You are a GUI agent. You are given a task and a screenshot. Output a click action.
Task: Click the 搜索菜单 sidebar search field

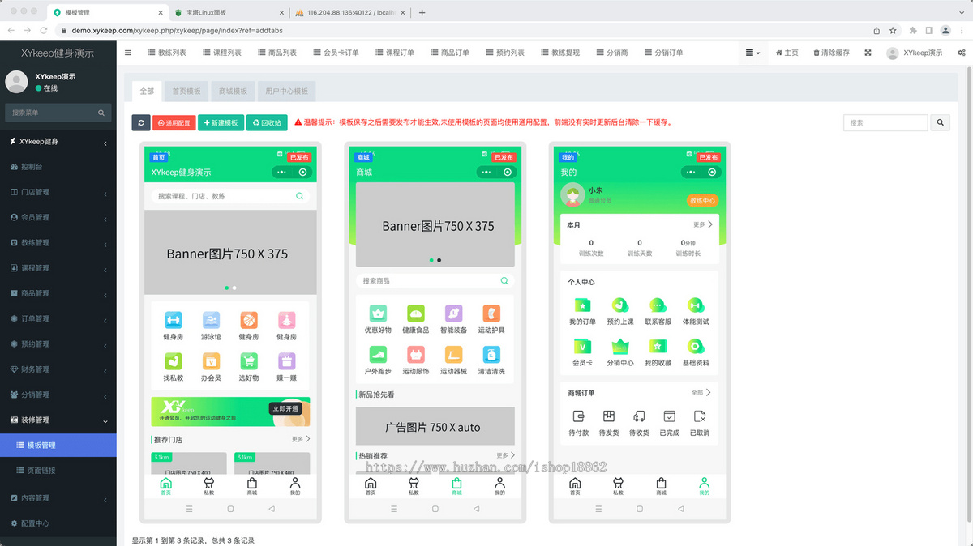(50, 113)
